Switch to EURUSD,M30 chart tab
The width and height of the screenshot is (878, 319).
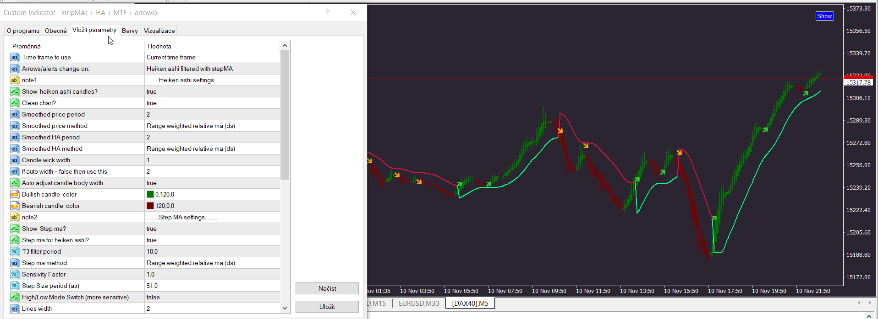click(x=419, y=303)
